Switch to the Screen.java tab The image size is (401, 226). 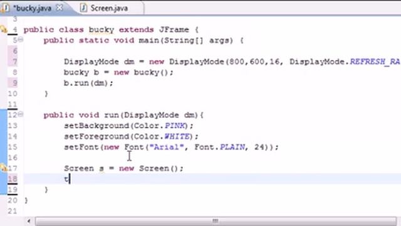109,8
